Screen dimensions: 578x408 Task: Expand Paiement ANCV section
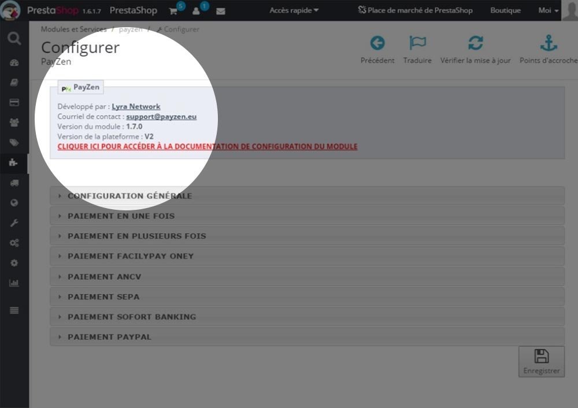pos(307,276)
